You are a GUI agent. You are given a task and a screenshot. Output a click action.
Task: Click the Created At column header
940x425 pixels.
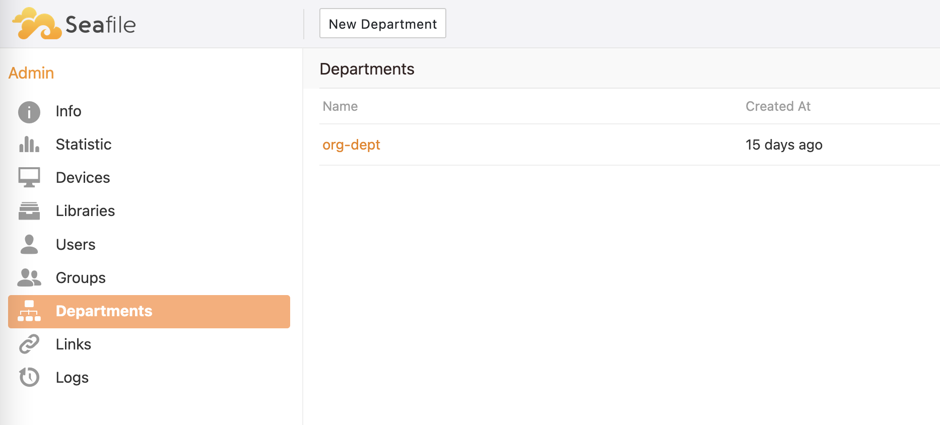[778, 106]
